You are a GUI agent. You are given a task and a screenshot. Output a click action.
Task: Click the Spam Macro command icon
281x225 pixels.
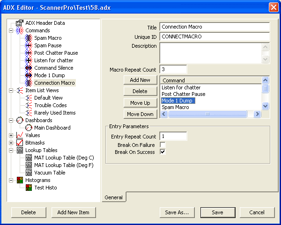(29, 38)
